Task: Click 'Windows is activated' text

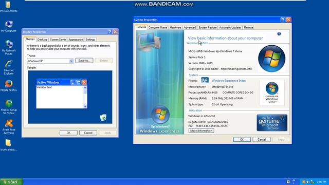Action: [x=202, y=116]
